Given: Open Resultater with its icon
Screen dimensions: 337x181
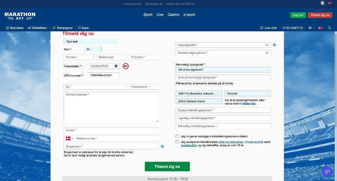Looking at the screenshot, I should pos(15,28).
